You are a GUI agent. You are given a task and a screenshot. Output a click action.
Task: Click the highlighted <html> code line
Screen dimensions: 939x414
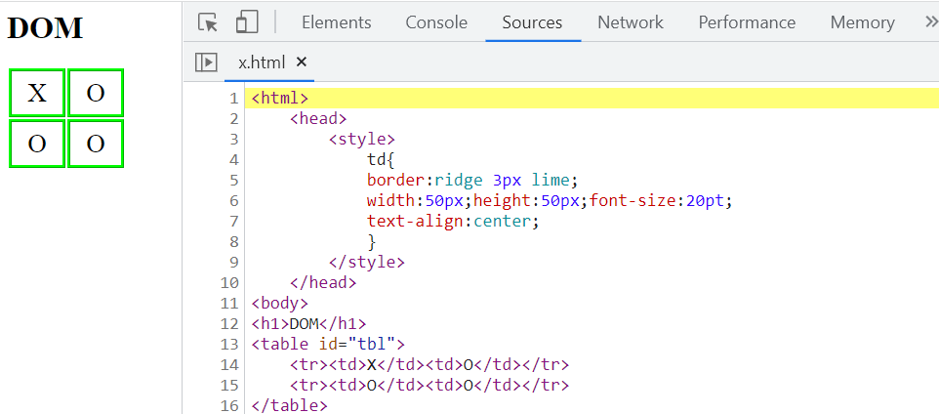(280, 98)
